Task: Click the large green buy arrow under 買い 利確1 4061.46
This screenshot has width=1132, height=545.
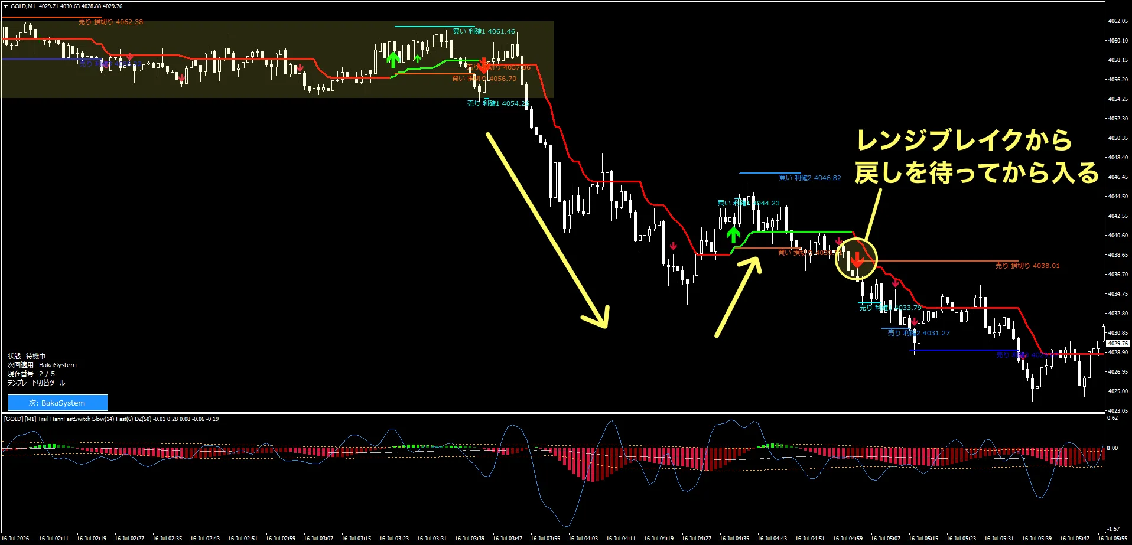Action: point(393,60)
